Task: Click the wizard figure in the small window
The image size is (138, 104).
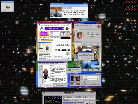Action: [x=47, y=47]
